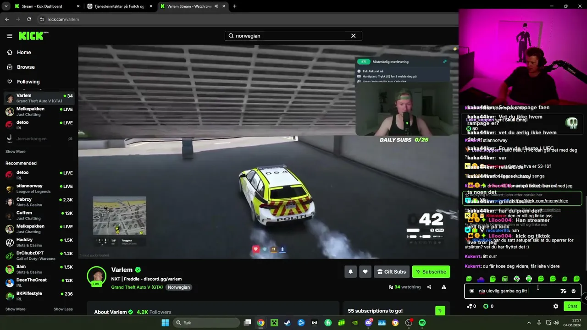Image resolution: width=587 pixels, height=330 pixels.
Task: Clear the search field with the X icon
Action: (353, 36)
